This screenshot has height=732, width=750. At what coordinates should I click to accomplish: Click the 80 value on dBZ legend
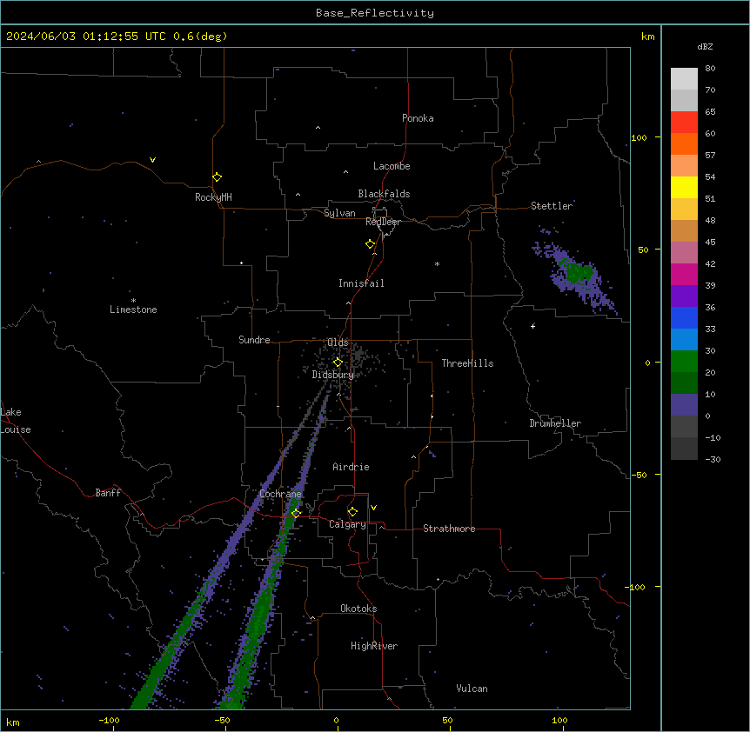click(710, 69)
